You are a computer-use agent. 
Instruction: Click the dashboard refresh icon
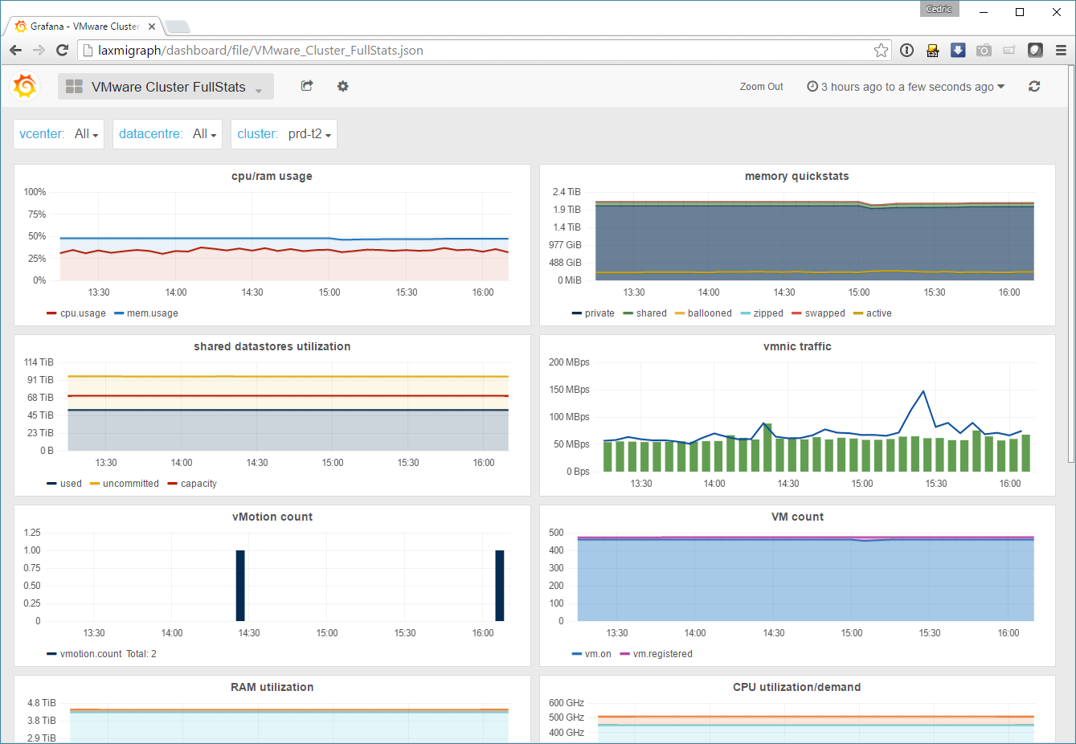coord(1034,86)
